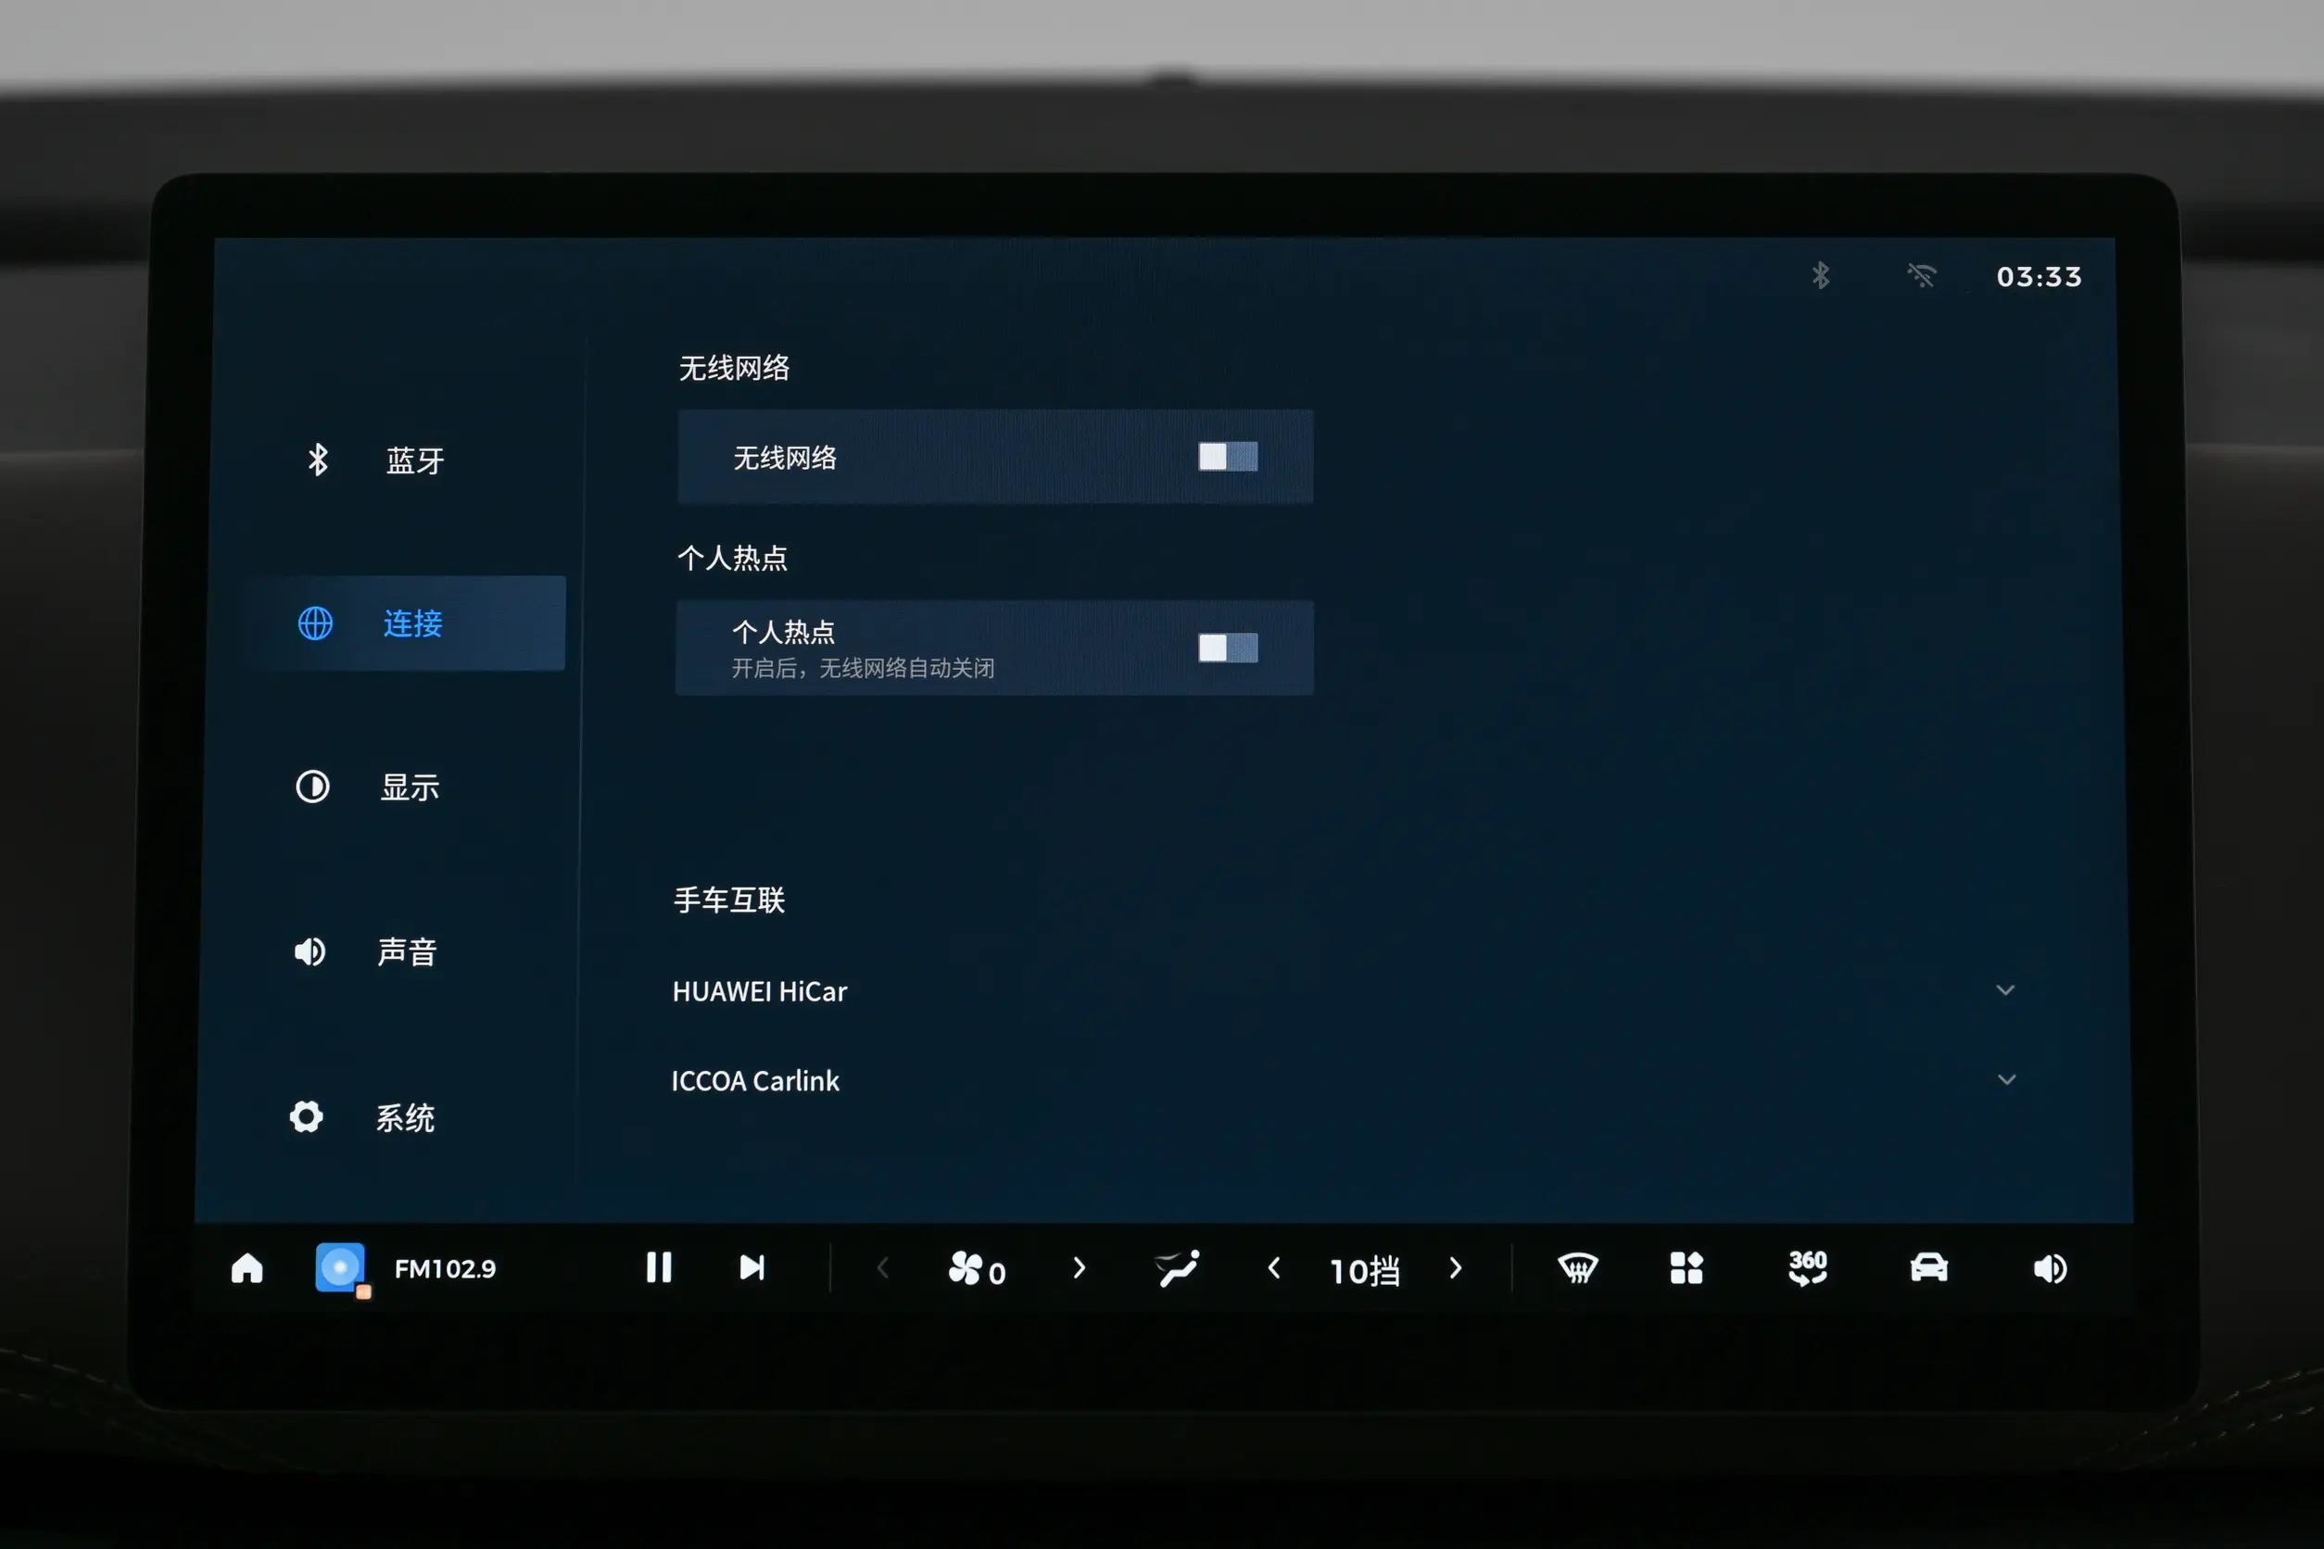Tap the home icon in bottom bar
Image resolution: width=2324 pixels, height=1549 pixels.
click(247, 1268)
